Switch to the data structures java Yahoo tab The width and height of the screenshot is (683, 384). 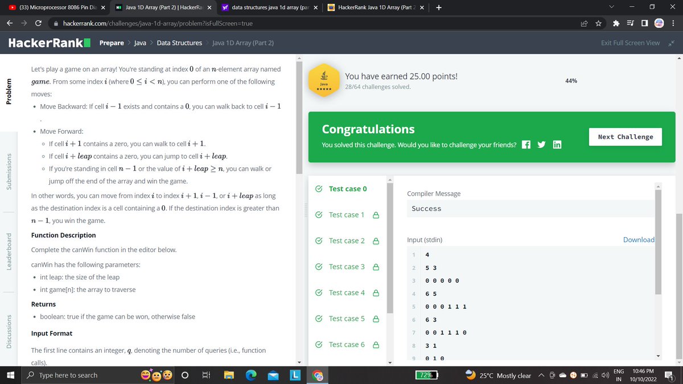tap(269, 8)
